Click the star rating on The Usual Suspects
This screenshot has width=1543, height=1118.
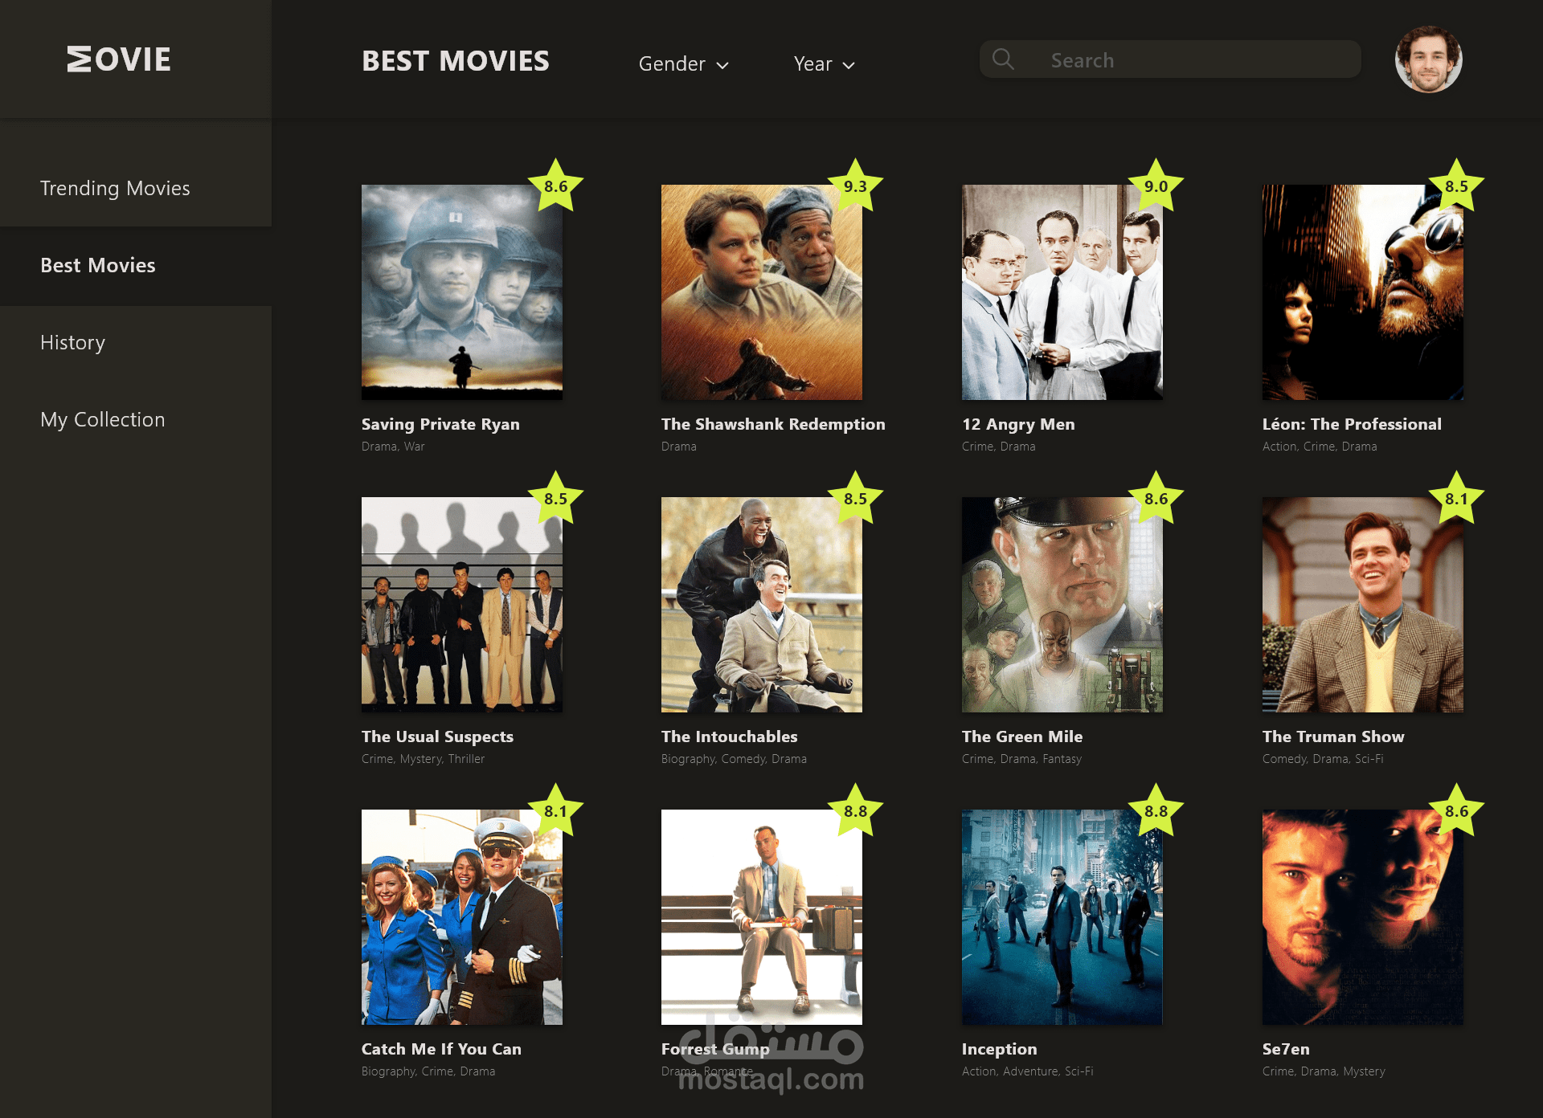[555, 498]
